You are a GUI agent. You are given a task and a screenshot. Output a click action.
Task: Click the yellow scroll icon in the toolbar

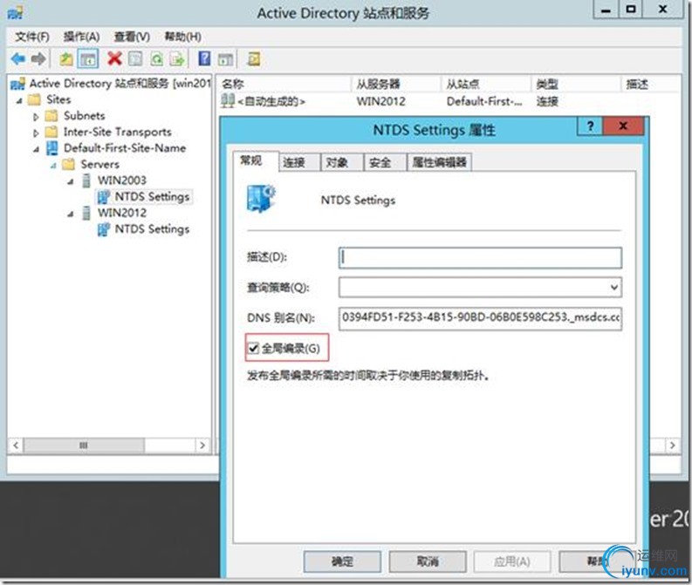point(254,58)
